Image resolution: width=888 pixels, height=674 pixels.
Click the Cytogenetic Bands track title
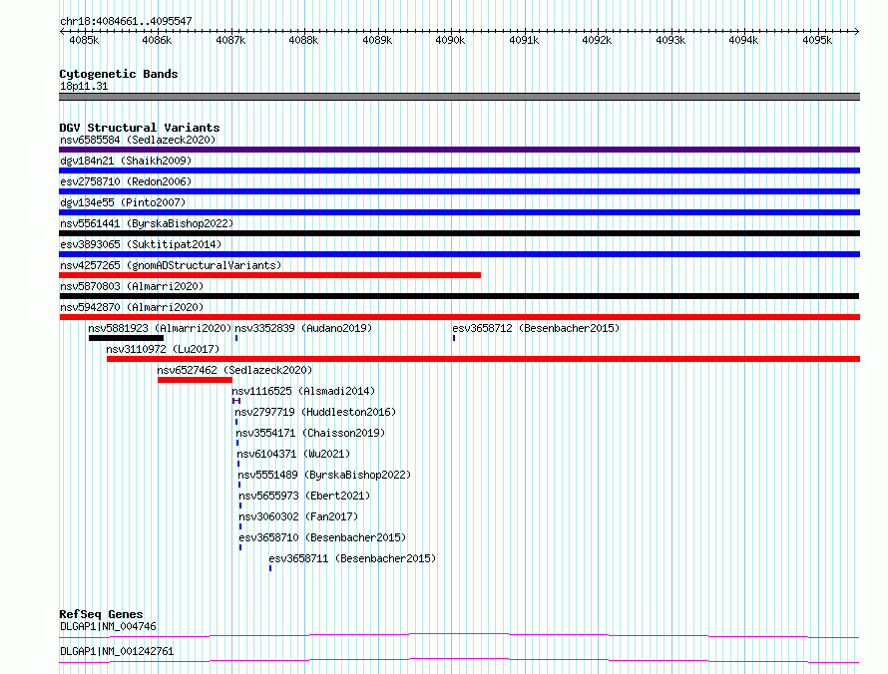119,74
